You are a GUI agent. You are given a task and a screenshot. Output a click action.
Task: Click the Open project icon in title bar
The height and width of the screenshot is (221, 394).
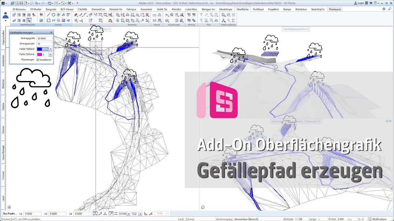(12, 3)
